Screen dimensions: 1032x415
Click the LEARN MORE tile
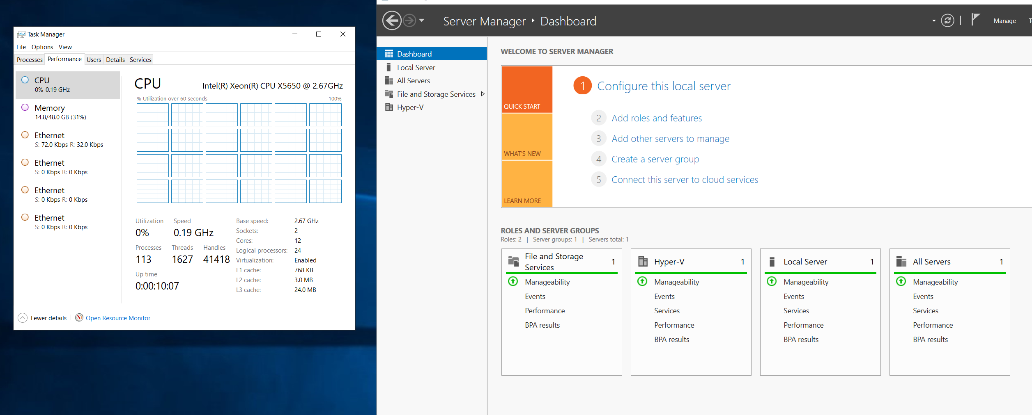click(x=526, y=184)
